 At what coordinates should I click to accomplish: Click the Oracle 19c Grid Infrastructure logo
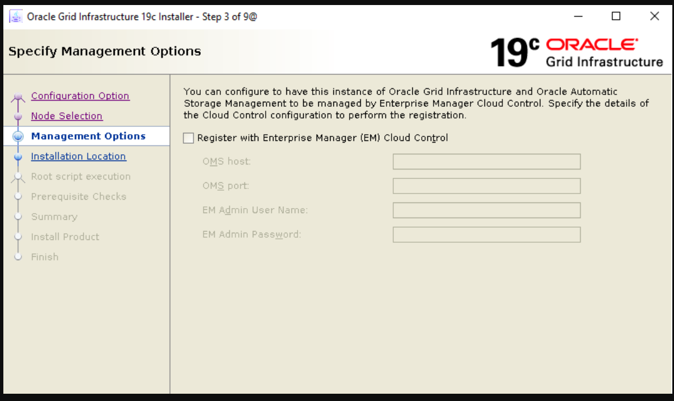click(577, 53)
